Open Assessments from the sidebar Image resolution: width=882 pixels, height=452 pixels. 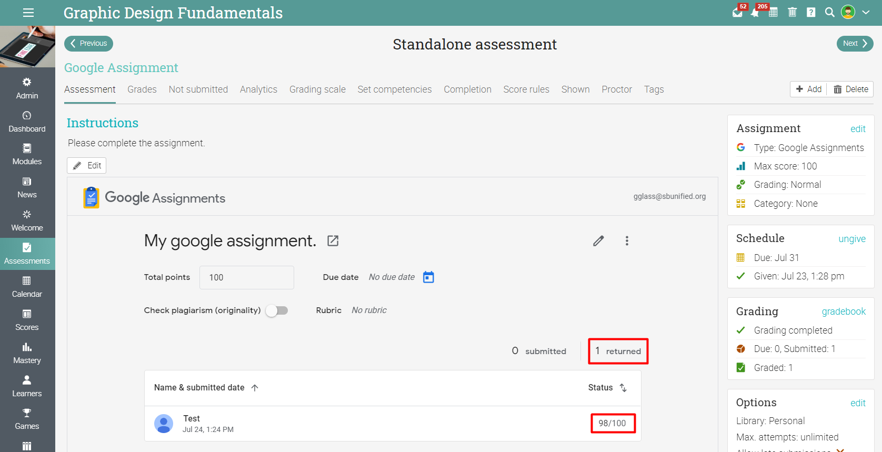tap(27, 254)
